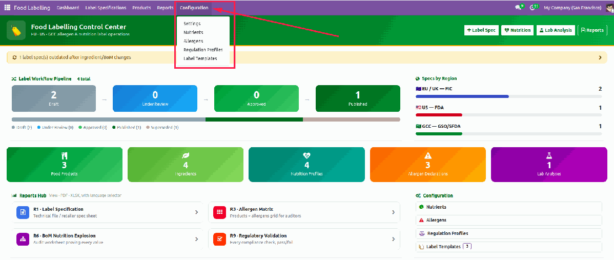This screenshot has width=614, height=260.
Task: Collapse the Configuration top menu
Action: (x=194, y=8)
